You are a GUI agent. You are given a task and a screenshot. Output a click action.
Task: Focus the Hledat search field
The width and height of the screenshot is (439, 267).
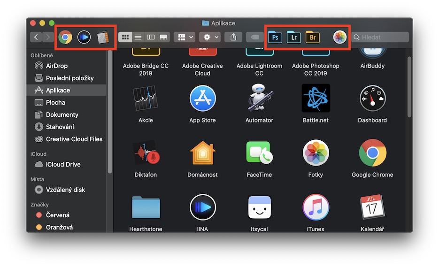tap(380, 37)
